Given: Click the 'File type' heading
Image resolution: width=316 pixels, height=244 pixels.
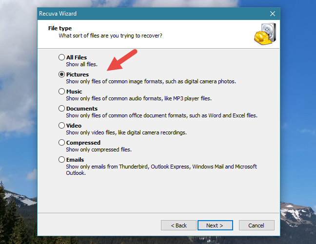Looking at the screenshot, I should pos(60,28).
